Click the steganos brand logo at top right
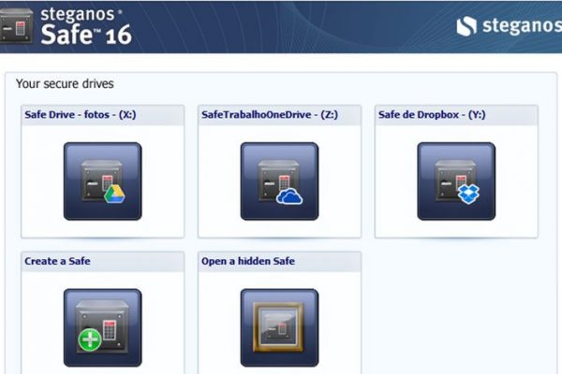 (506, 25)
